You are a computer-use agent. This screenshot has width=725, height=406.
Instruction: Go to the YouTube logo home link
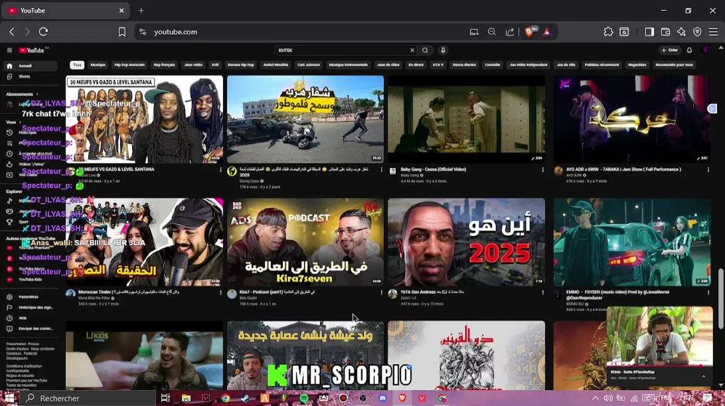tap(32, 50)
